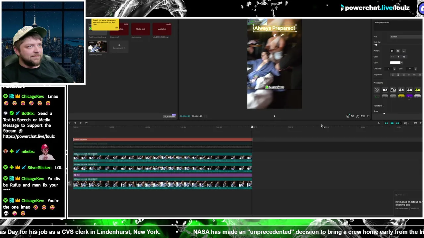Select the red Always Prepared! text track
Viewport: 424px width, 238px height.
click(162, 139)
